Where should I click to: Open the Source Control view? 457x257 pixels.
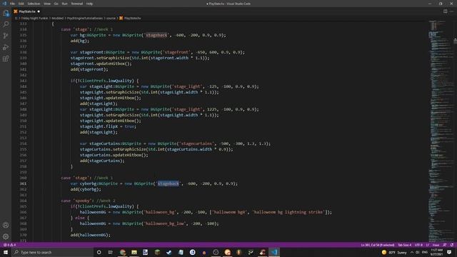[6, 36]
